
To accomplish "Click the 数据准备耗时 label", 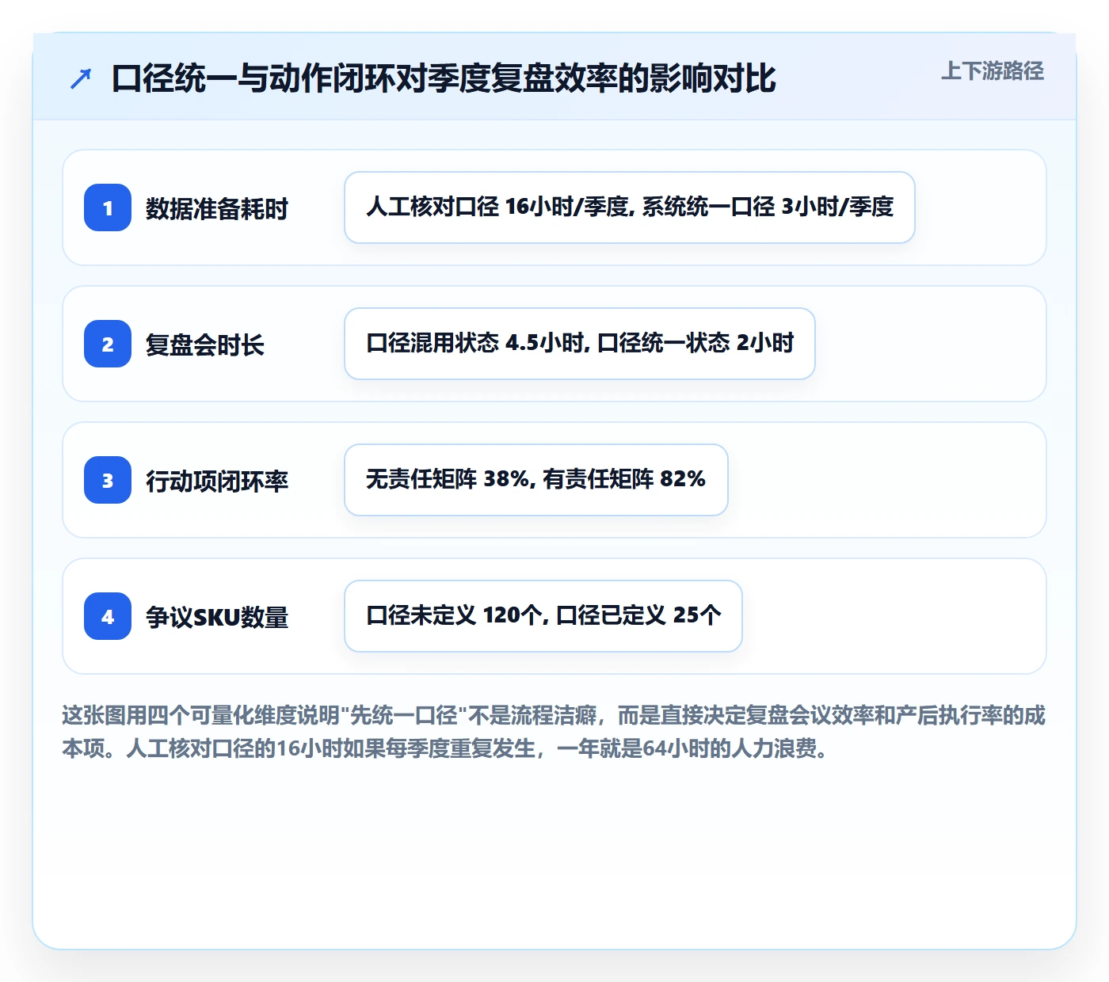I will point(217,208).
